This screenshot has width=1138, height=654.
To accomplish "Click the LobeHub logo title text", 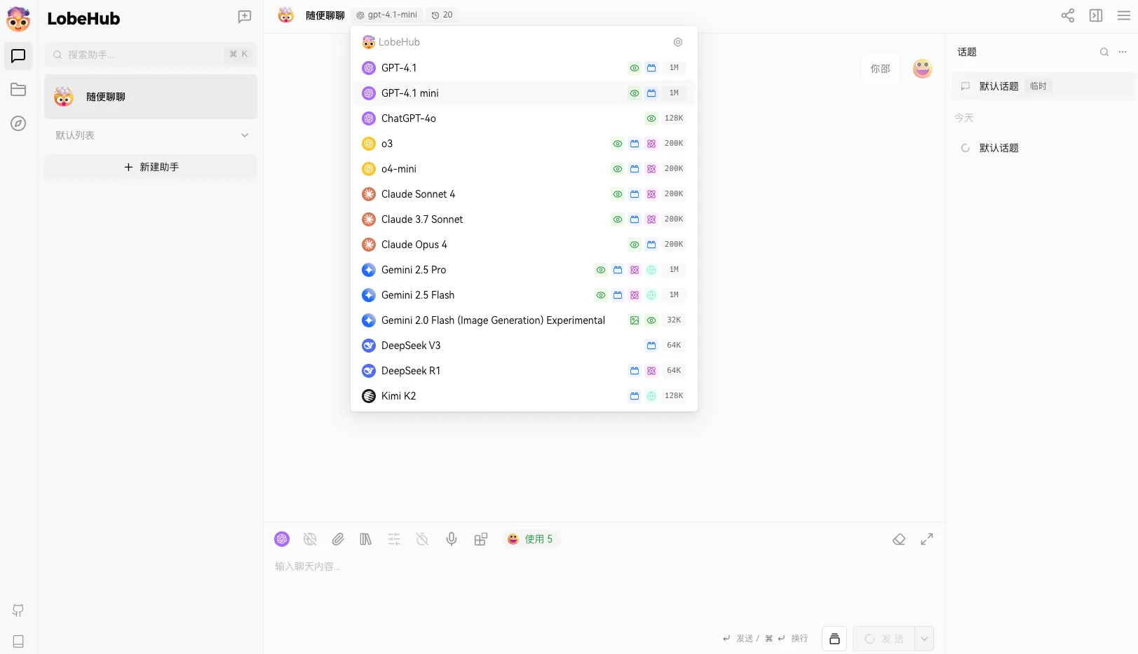I will click(83, 19).
